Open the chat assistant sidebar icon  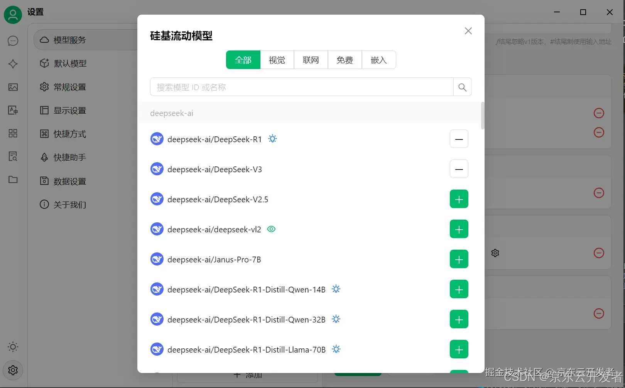(13, 40)
